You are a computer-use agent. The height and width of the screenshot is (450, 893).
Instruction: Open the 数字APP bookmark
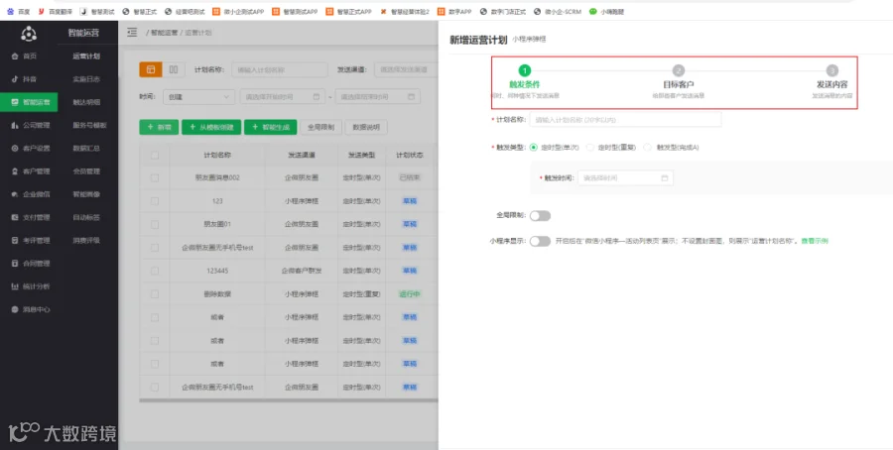[454, 11]
